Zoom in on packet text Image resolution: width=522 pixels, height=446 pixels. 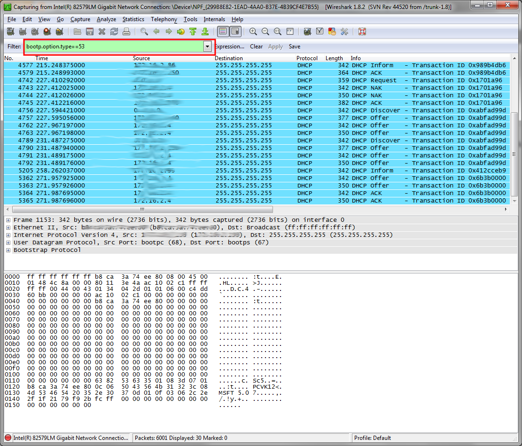(x=253, y=31)
